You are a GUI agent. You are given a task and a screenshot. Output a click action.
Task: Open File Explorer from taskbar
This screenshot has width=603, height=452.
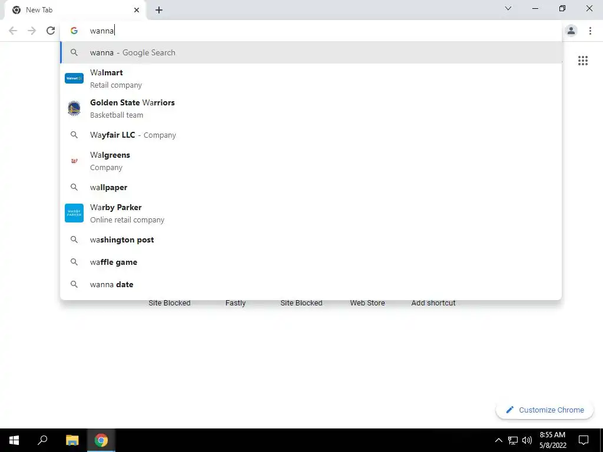pyautogui.click(x=72, y=440)
